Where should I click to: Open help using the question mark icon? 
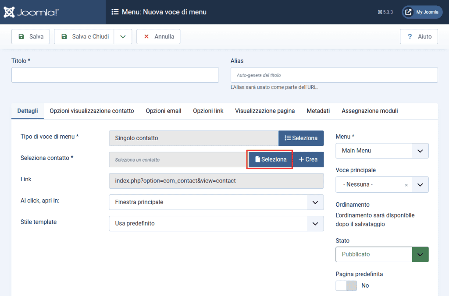click(409, 36)
